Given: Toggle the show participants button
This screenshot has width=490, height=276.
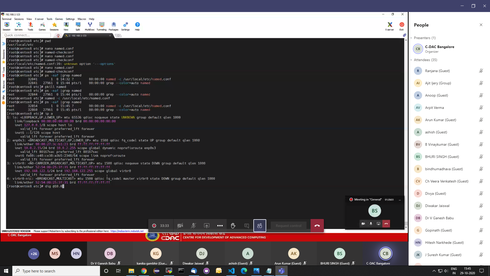Looking at the screenshot, I should pyautogui.click(x=260, y=226).
